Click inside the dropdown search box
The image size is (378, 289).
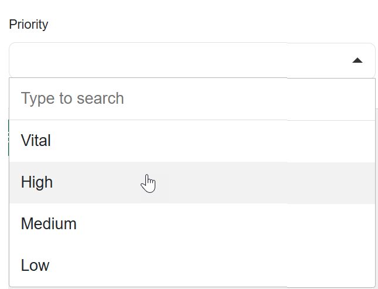[x=192, y=98]
